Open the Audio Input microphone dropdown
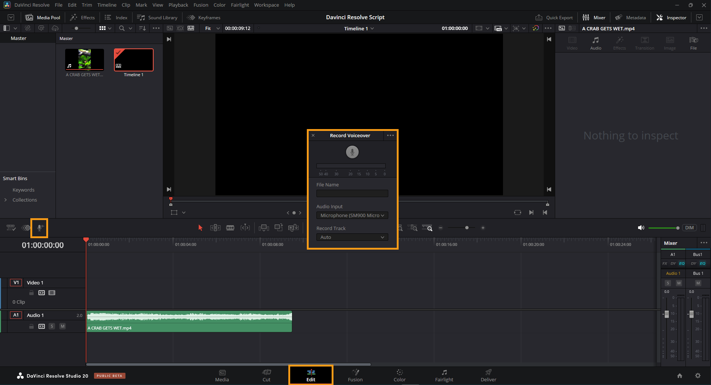 (x=352, y=215)
